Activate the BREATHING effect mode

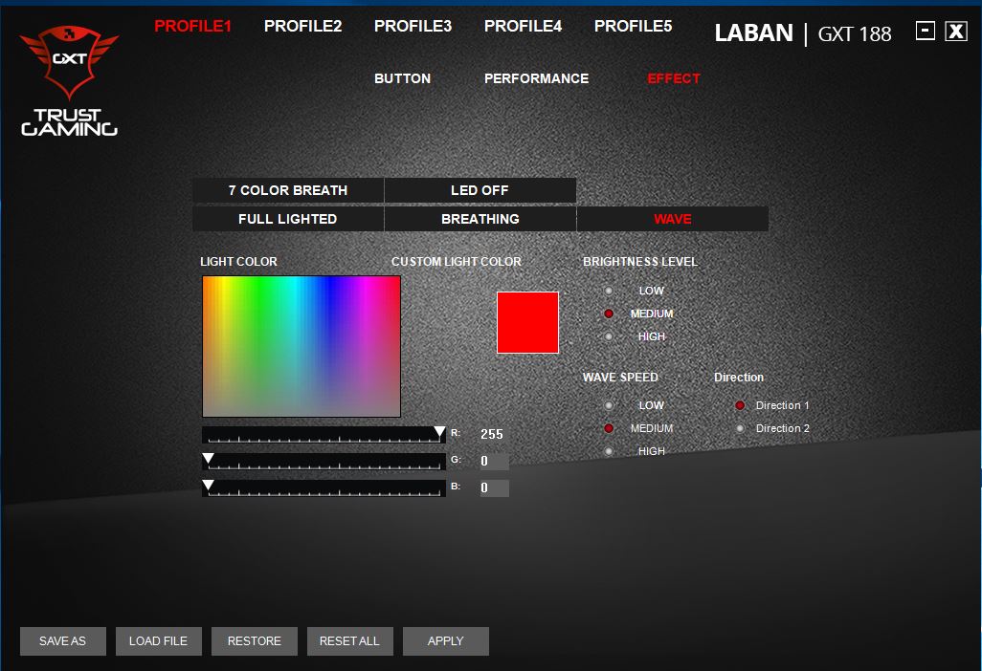[480, 218]
